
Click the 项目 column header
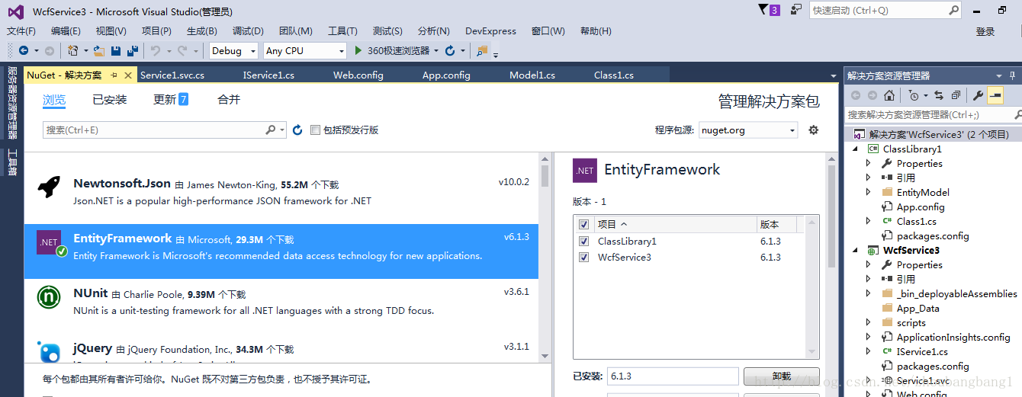(x=674, y=225)
